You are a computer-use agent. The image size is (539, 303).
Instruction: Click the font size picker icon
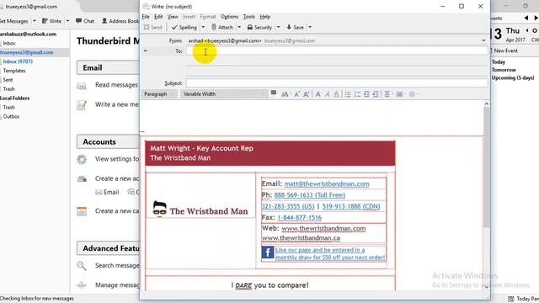tap(285, 94)
